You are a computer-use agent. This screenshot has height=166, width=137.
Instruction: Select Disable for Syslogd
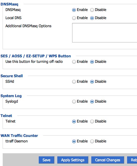(x=92, y=102)
